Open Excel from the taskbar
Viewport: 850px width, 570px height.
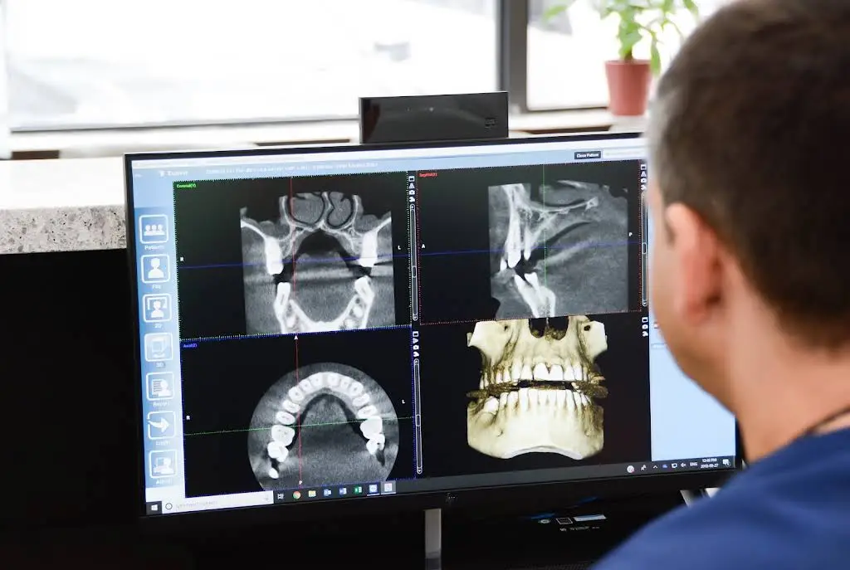click(358, 490)
